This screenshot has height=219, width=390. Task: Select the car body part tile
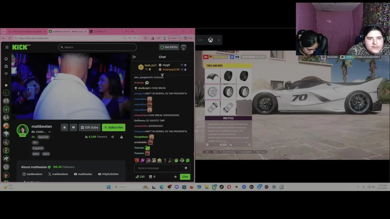[212, 76]
